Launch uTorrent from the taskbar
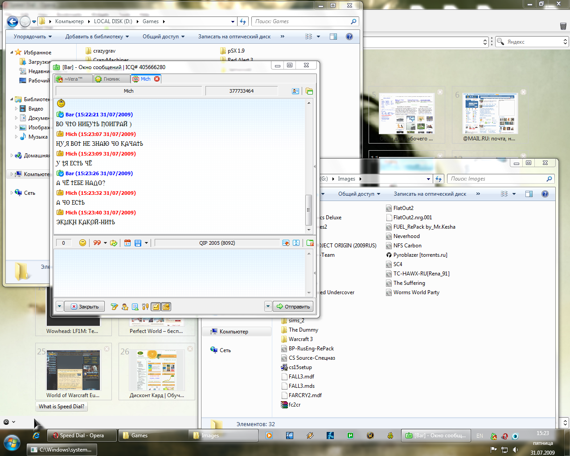Screen dimensions: 570x456 point(350,435)
